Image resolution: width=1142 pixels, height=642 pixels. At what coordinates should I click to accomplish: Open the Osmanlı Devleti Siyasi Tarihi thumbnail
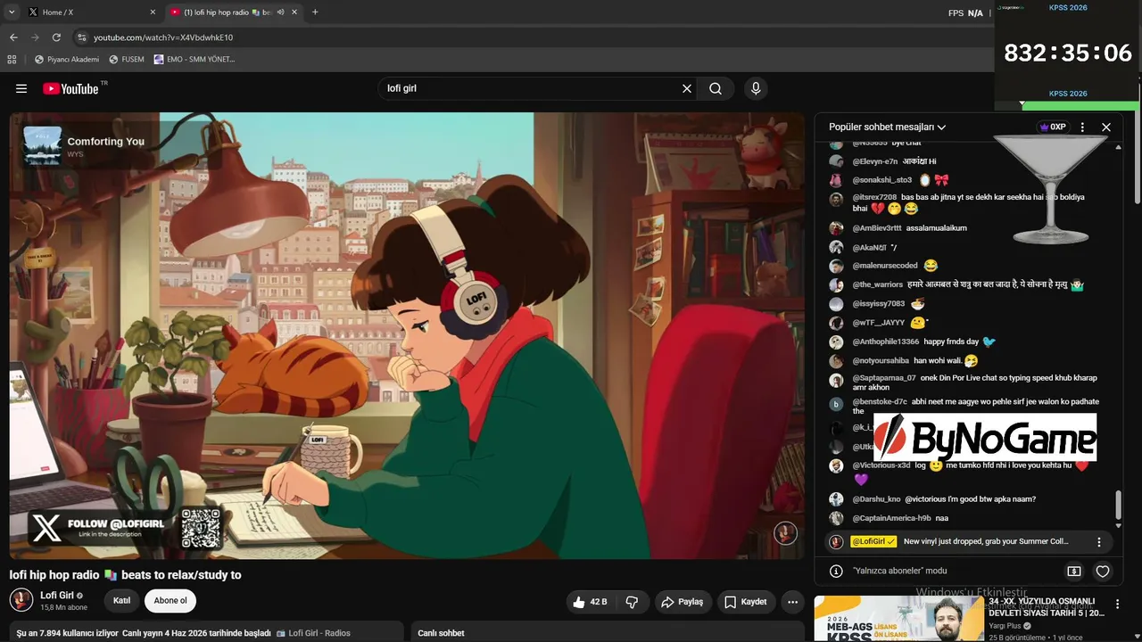pyautogui.click(x=898, y=619)
